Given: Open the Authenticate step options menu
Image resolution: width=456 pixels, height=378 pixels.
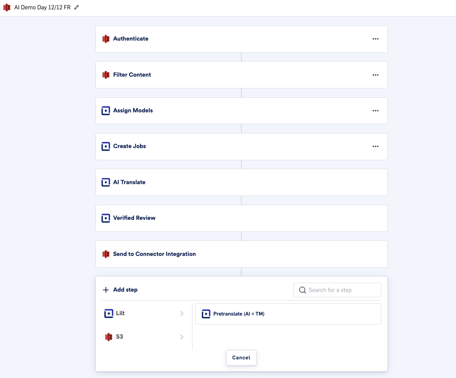Looking at the screenshot, I should click(x=376, y=39).
